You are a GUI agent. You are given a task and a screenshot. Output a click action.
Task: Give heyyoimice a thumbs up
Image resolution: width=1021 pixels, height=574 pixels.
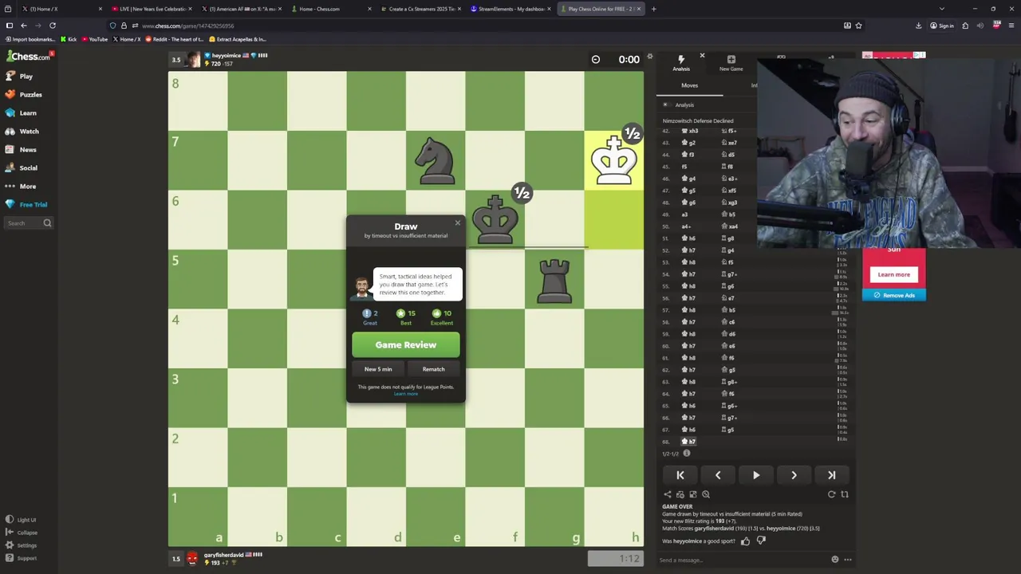point(746,541)
